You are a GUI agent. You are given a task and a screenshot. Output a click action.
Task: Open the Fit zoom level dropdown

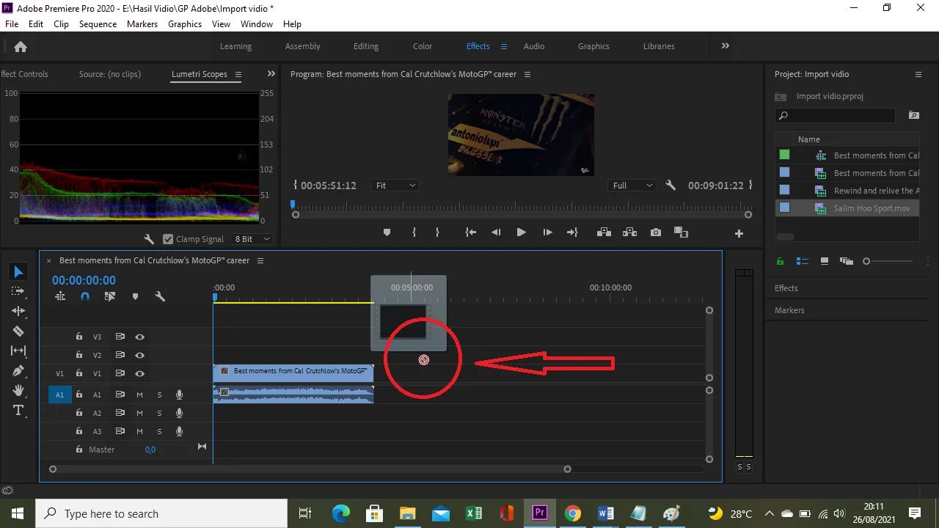click(395, 186)
